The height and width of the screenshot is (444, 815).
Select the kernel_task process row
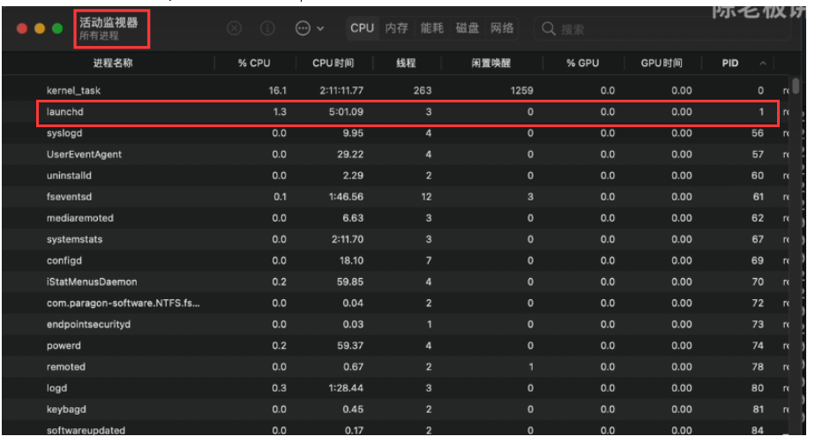[407, 90]
